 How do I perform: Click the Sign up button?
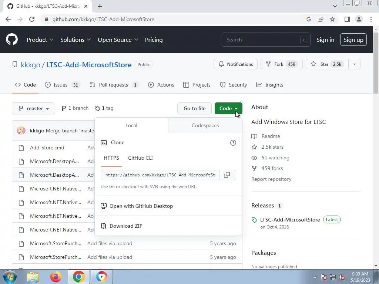click(x=353, y=40)
